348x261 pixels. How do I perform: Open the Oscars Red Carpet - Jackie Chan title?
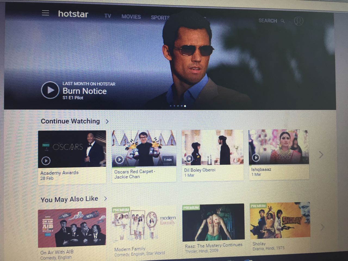pos(135,174)
